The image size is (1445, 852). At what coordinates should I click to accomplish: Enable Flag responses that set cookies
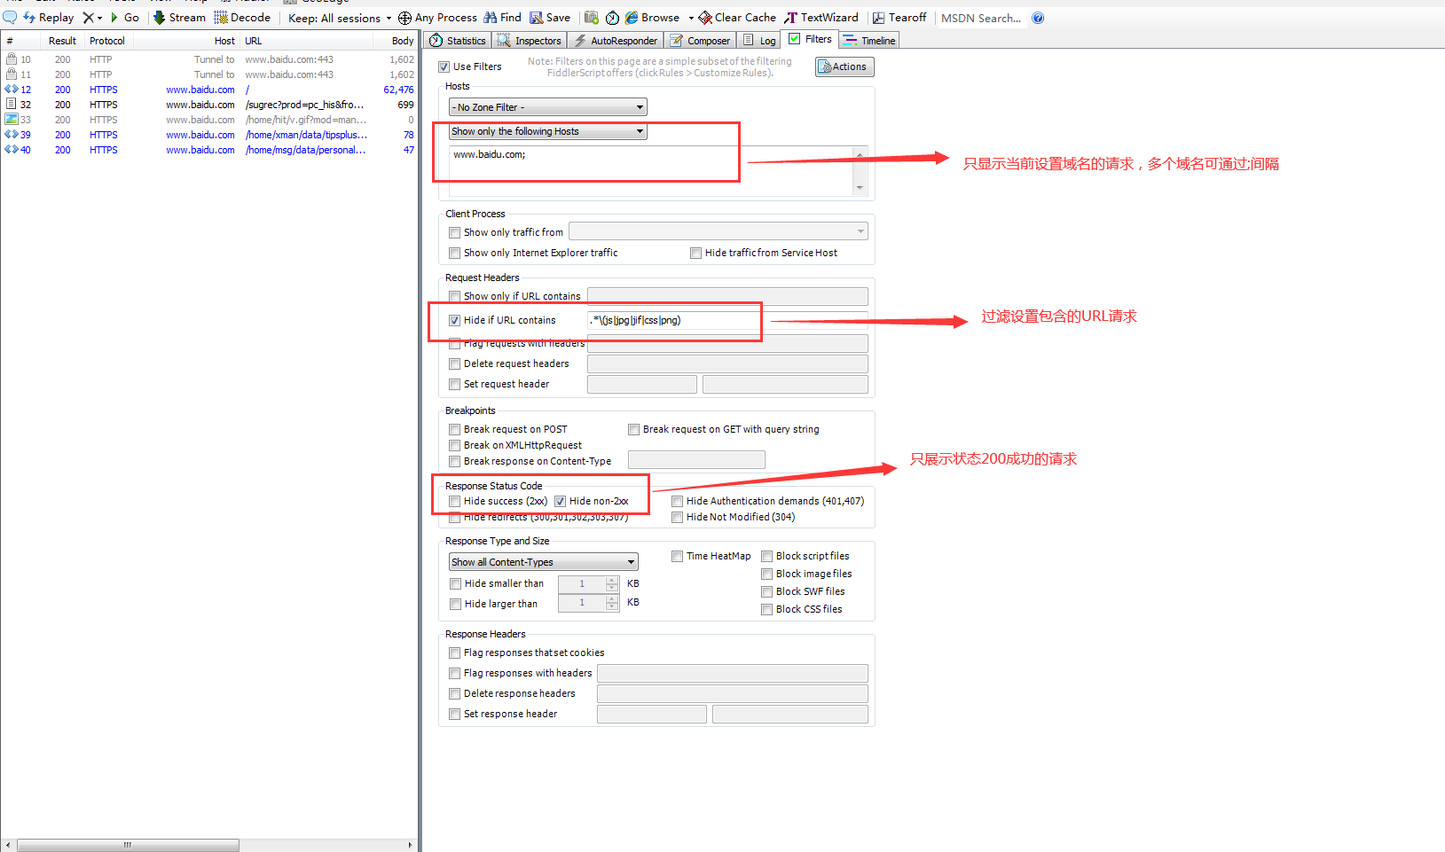(454, 653)
